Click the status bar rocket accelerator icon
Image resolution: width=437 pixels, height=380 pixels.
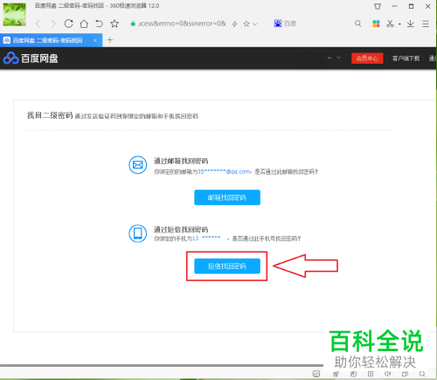(x=336, y=374)
